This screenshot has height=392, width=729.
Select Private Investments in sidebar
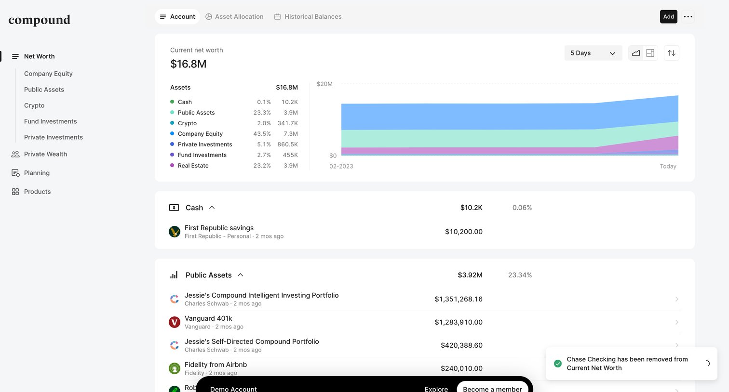click(x=54, y=137)
